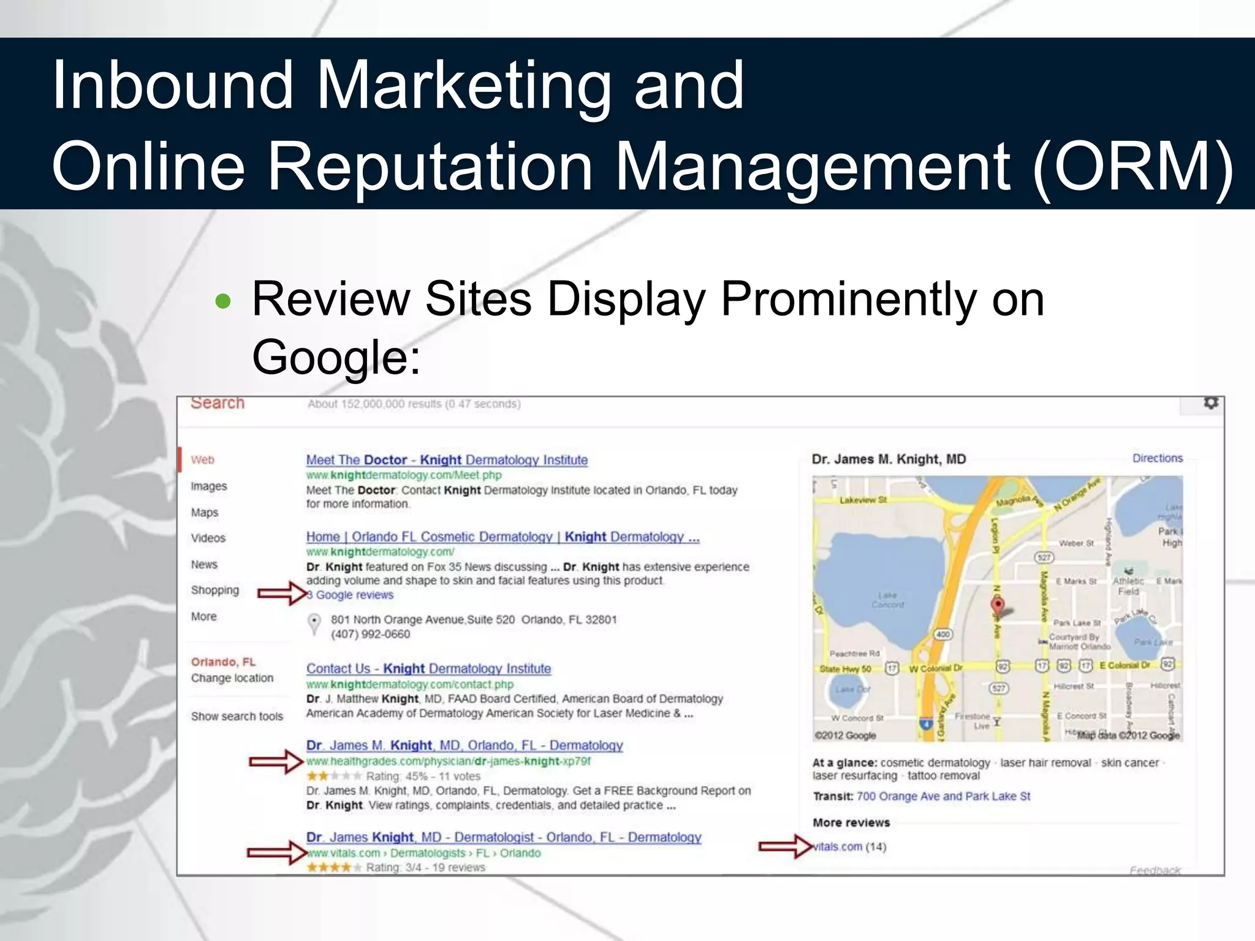The height and width of the screenshot is (941, 1255).
Task: Click the www.knightdermatology.com/contact.php URL text
Action: coord(409,684)
